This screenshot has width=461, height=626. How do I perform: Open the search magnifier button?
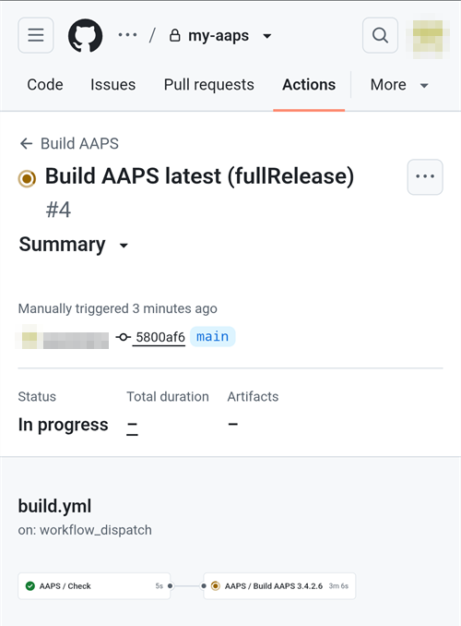pyautogui.click(x=380, y=35)
